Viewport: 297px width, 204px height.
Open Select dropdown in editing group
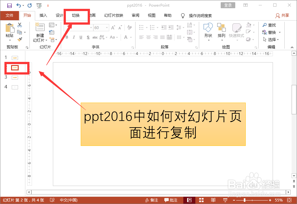tap(271, 39)
